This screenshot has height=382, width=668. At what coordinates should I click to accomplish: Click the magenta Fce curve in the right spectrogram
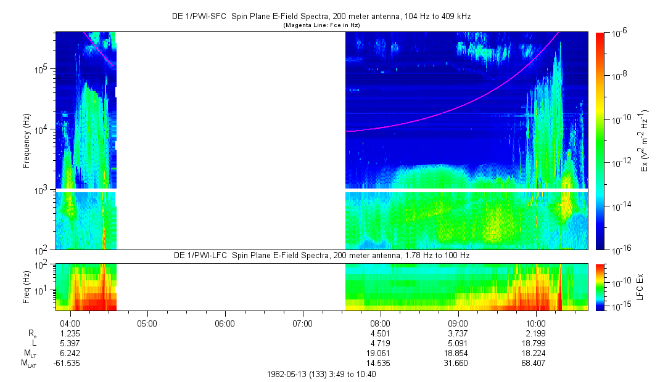click(469, 102)
